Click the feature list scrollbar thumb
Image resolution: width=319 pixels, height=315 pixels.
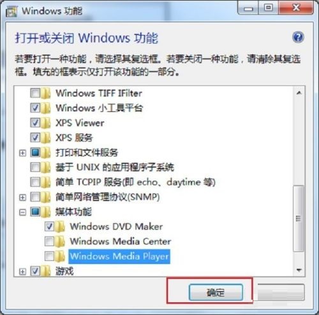click(x=299, y=218)
